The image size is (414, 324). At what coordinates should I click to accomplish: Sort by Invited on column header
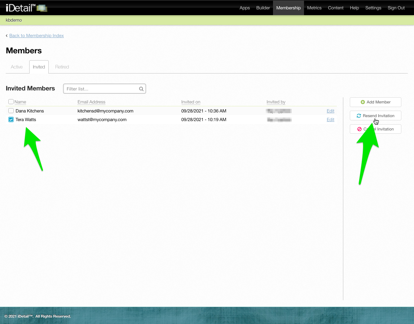click(x=191, y=102)
